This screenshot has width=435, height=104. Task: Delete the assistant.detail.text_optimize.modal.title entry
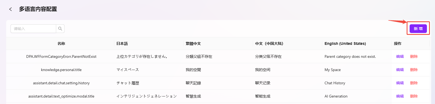414,96
